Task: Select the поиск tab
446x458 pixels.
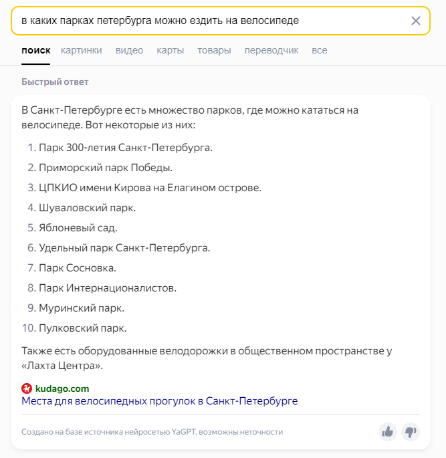Action: [36, 50]
